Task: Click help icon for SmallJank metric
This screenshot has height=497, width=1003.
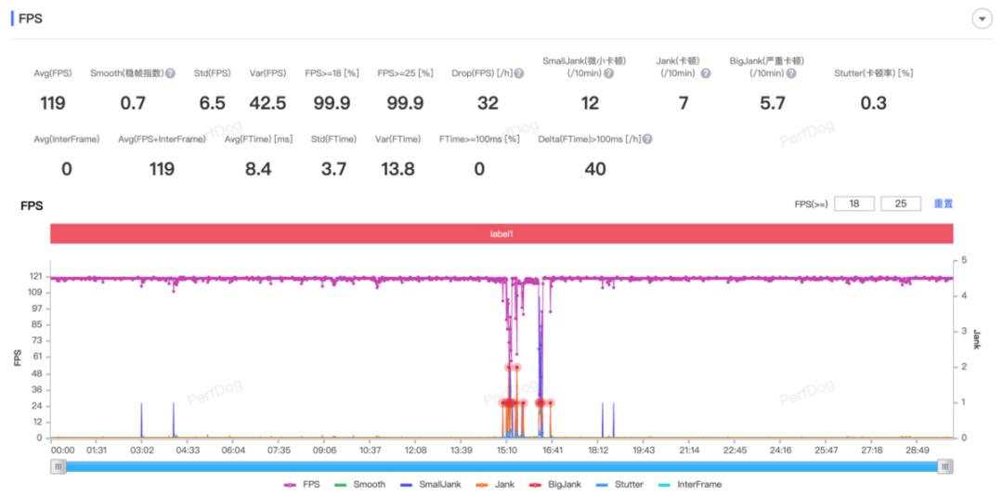Action: pyautogui.click(x=609, y=73)
